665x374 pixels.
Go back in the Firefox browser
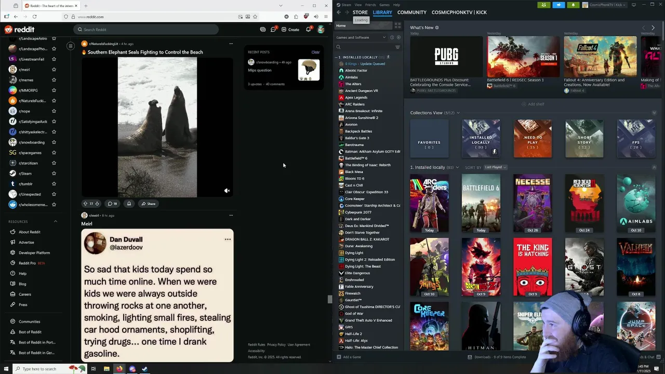(16, 17)
